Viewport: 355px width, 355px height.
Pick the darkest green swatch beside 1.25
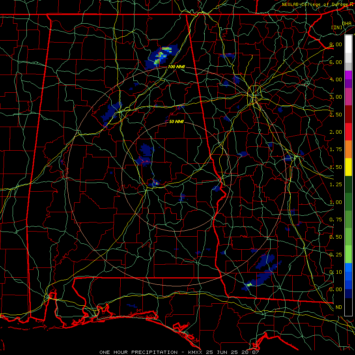[x=348, y=185]
